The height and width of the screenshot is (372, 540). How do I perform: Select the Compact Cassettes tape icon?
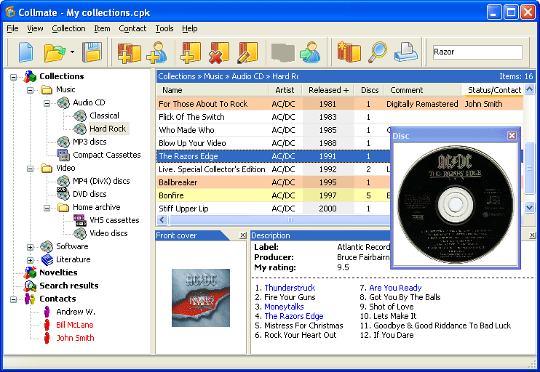pyautogui.click(x=63, y=155)
